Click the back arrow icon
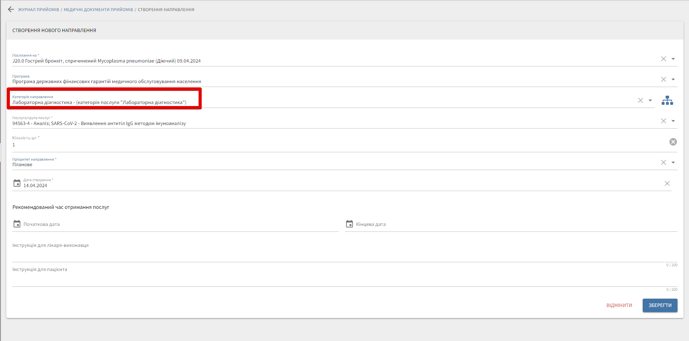This screenshot has width=689, height=341. (x=11, y=9)
